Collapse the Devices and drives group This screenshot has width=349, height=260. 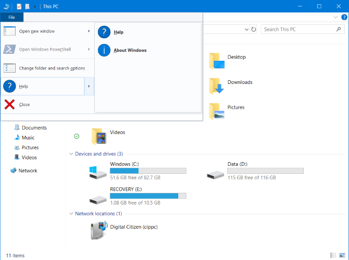point(71,154)
